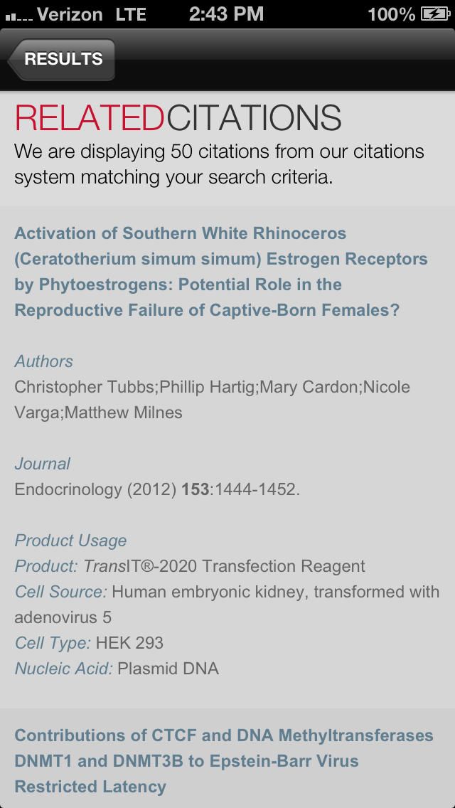This screenshot has height=808, width=455.
Task: Tap the 100% battery percentage text
Action: pos(391,14)
